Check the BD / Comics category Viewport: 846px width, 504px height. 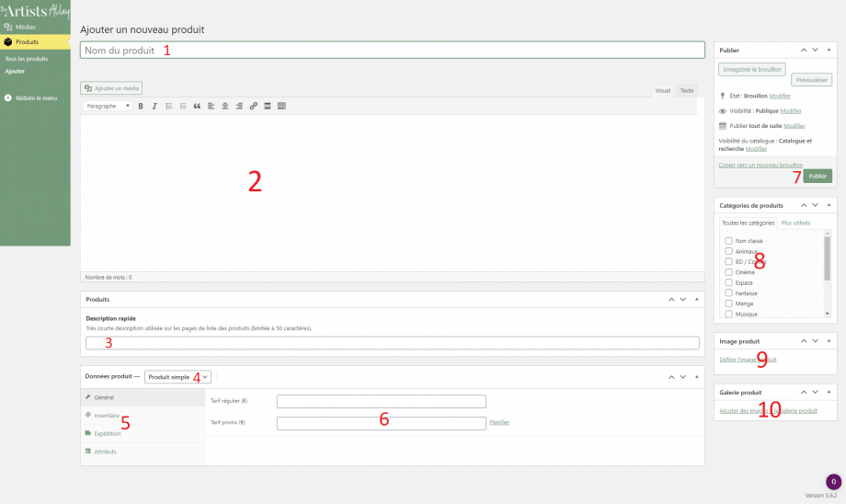(728, 262)
